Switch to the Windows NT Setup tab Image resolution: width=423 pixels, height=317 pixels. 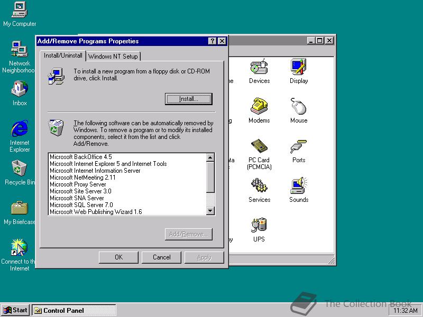113,57
